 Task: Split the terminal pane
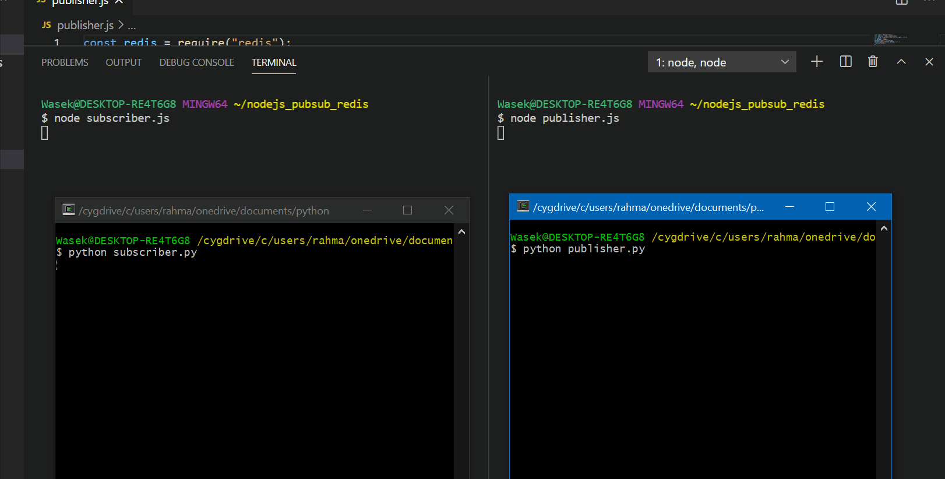pos(845,62)
